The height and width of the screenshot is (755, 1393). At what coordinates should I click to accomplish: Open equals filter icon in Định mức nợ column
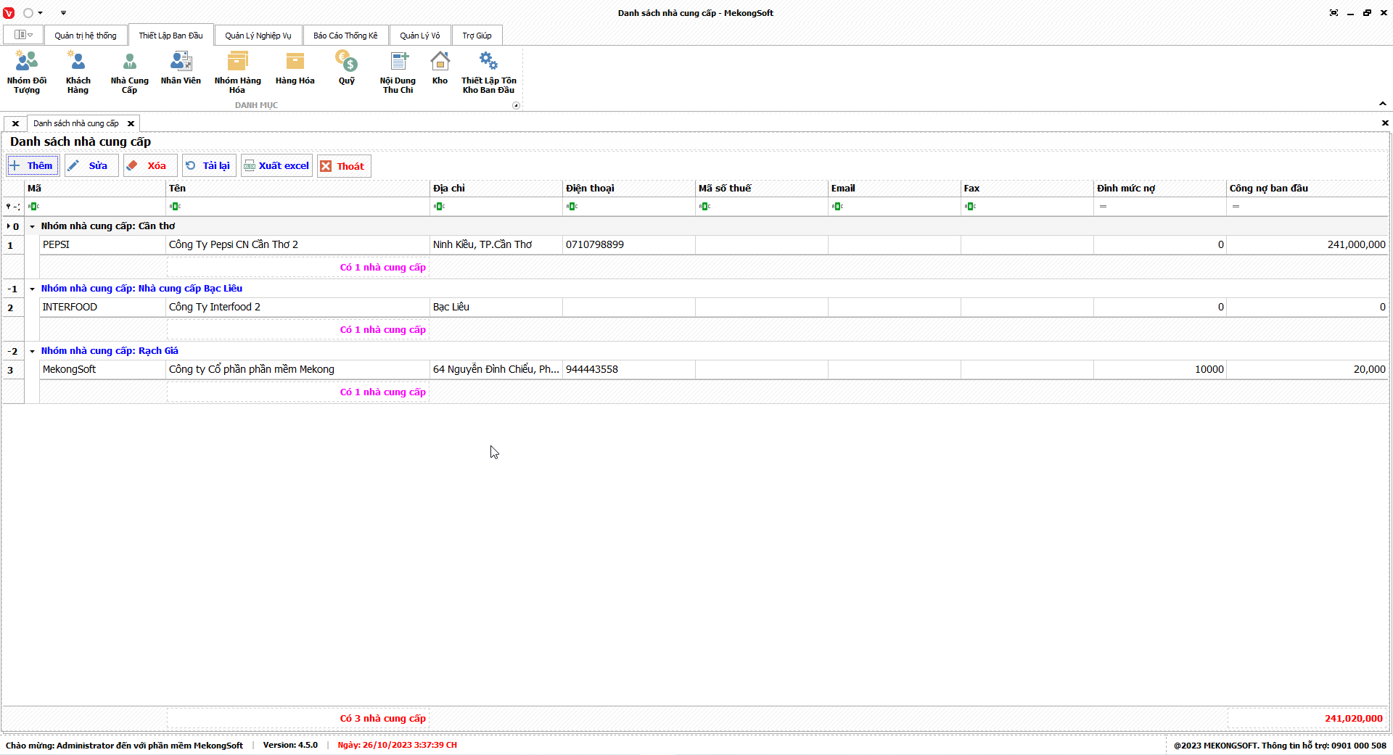1103,207
